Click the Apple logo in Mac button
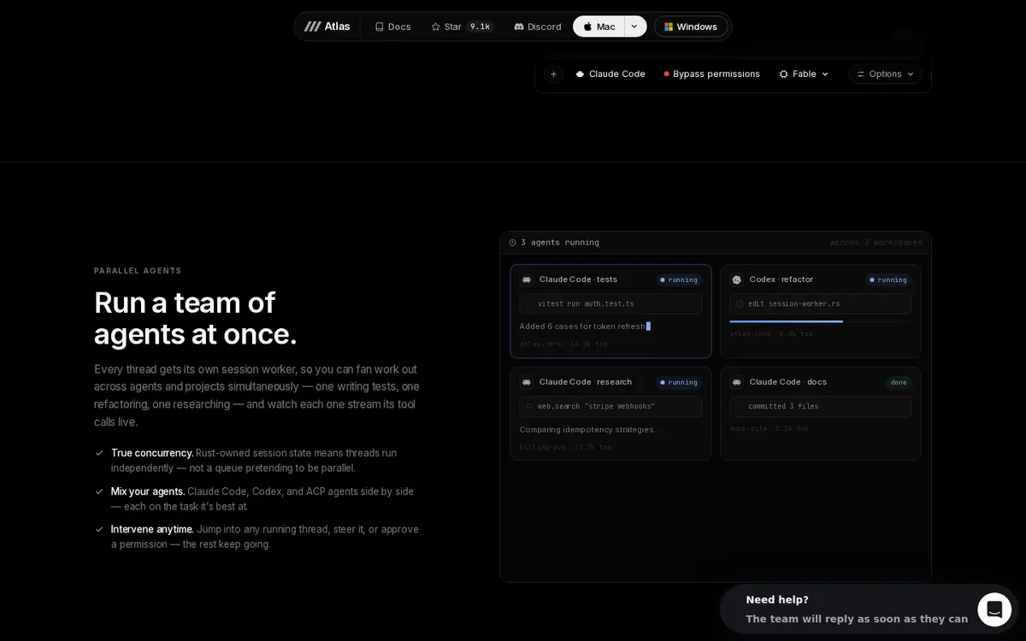 (x=587, y=26)
